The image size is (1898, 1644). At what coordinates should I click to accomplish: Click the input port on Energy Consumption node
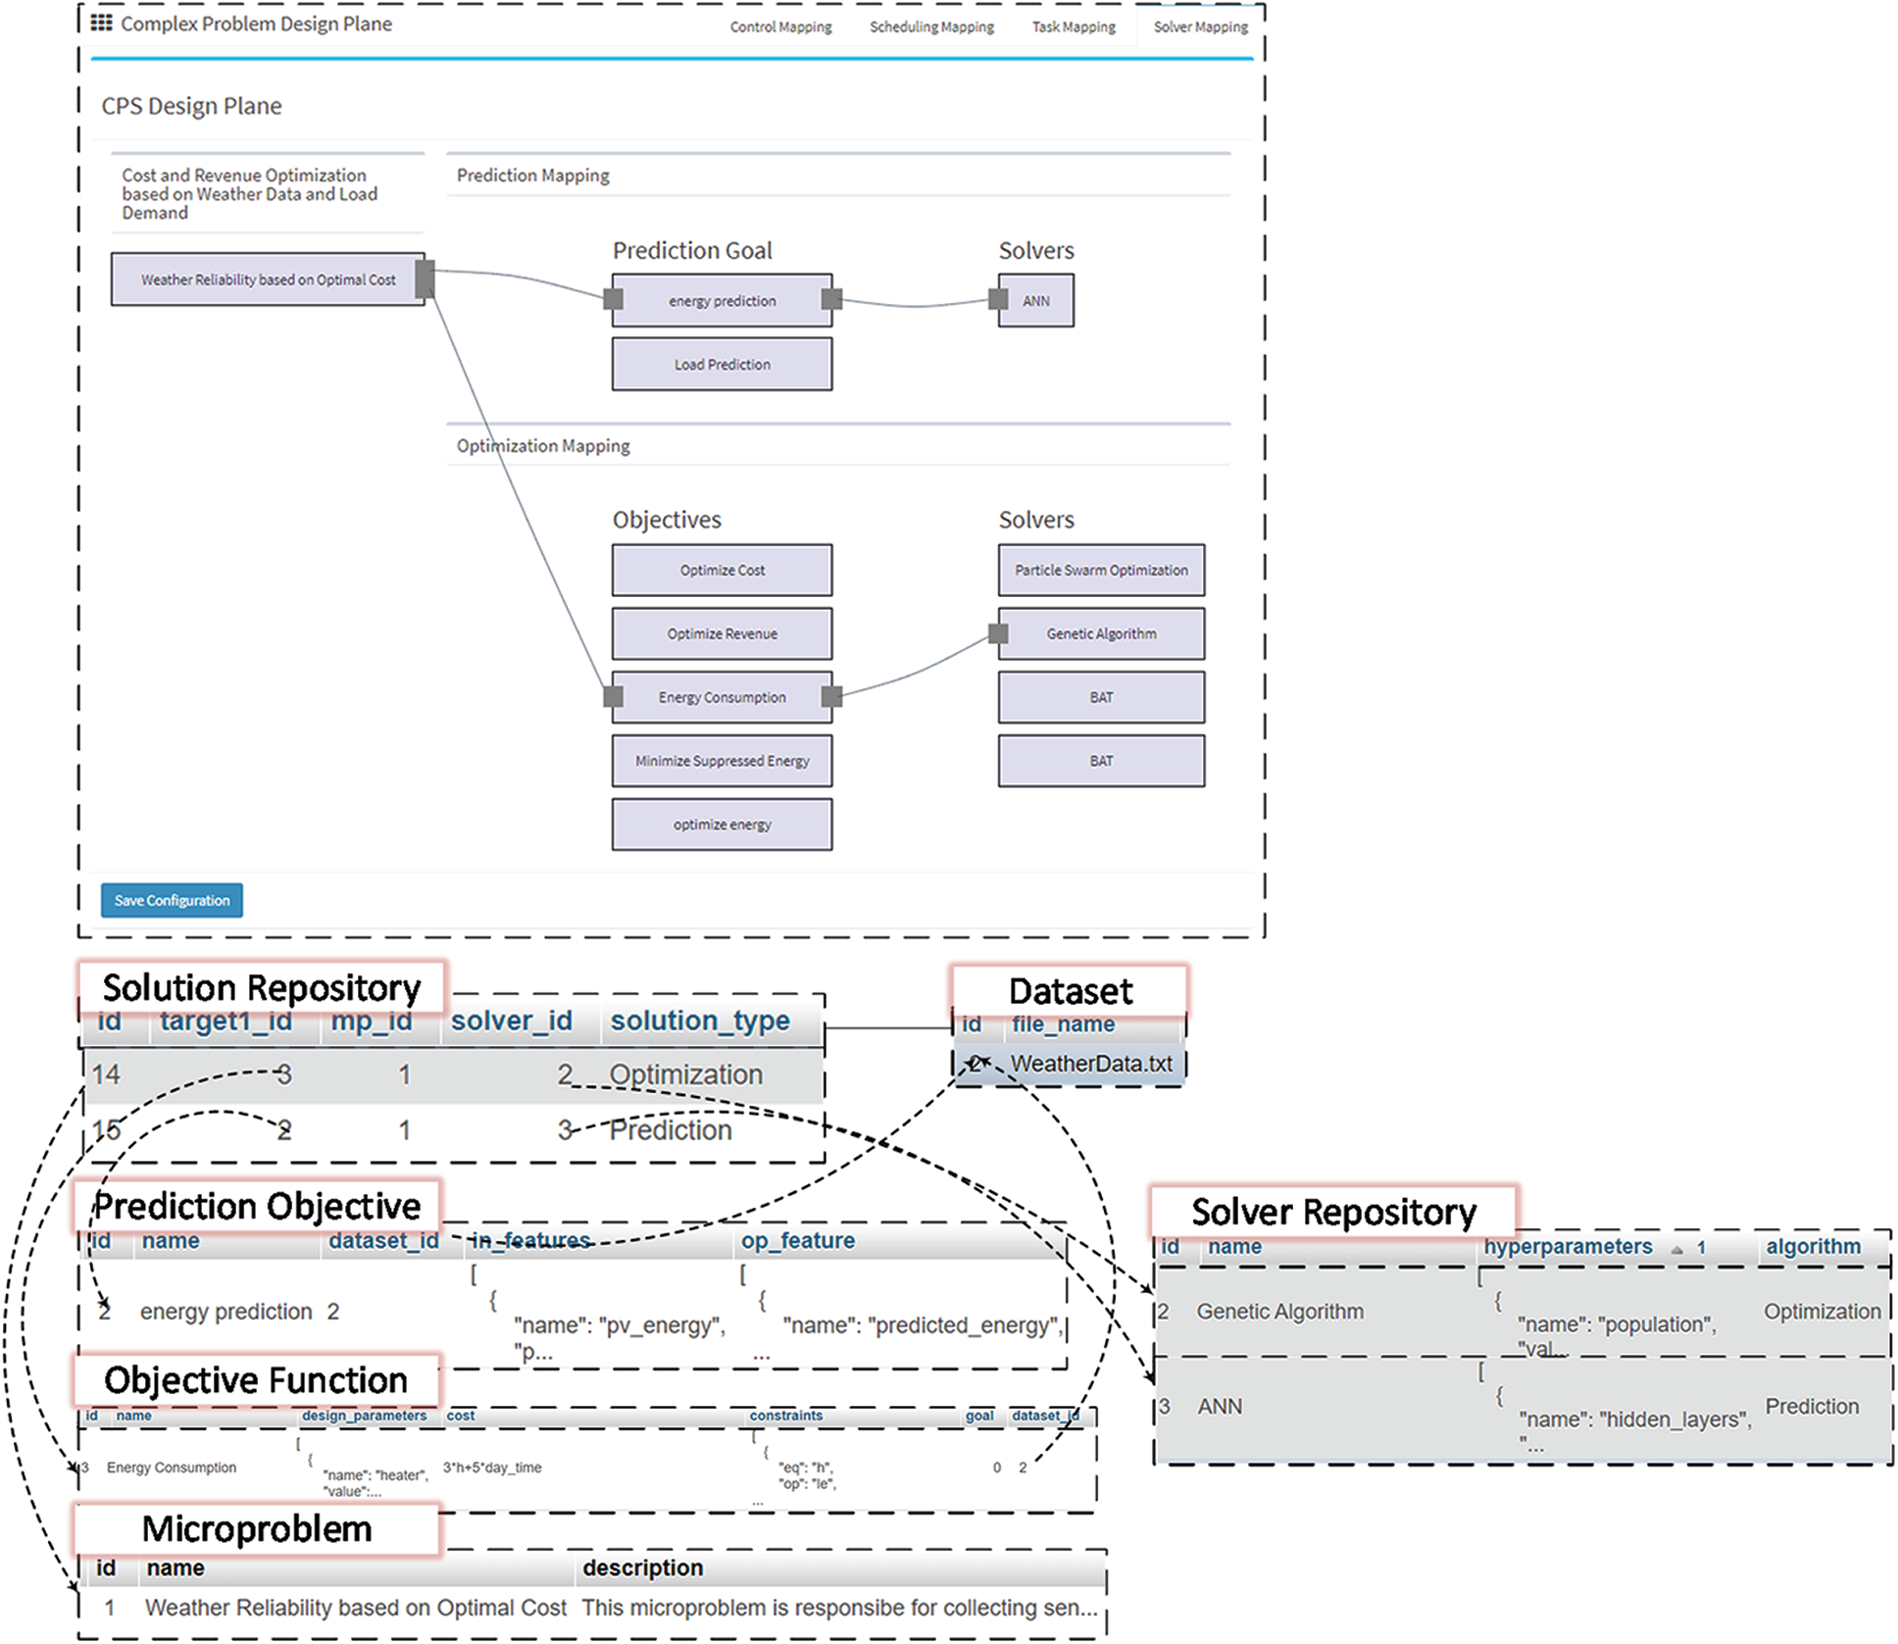click(x=614, y=697)
